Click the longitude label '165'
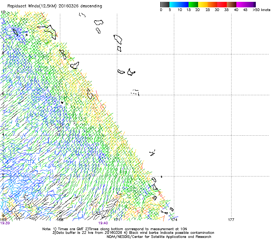Viewport: 272px width, 239px height. (3, 220)
